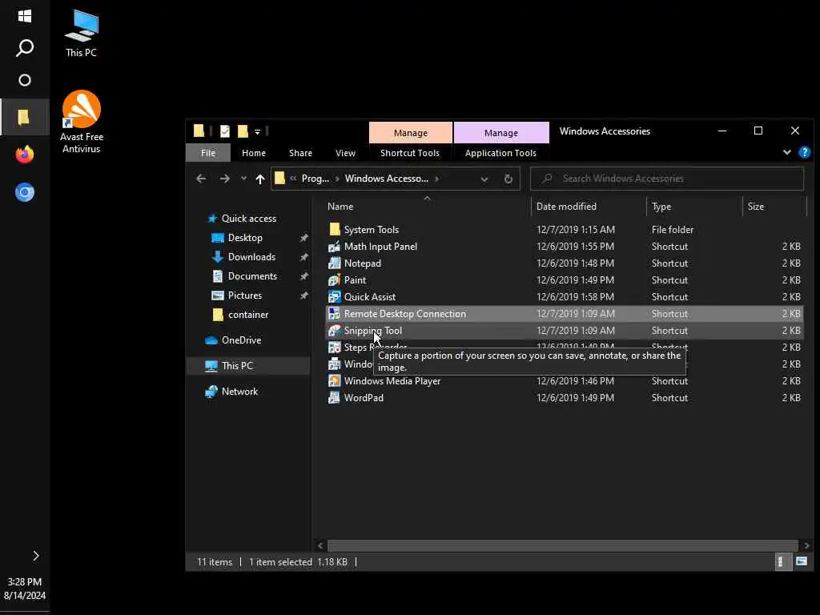Open the Windows Start menu
The image size is (820, 615).
(x=25, y=16)
